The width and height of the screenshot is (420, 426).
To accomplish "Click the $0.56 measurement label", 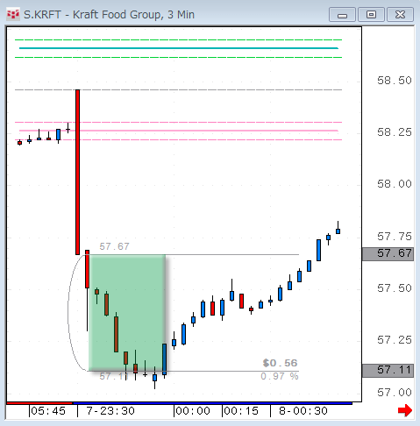I will (280, 363).
